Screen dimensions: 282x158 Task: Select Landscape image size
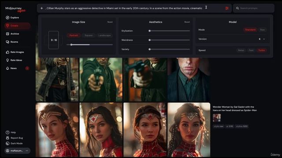click(x=104, y=35)
